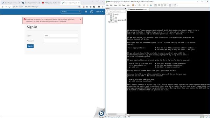Select the AD virtual machine in Library
The height and width of the screenshot is (118, 210).
[x=114, y=16]
